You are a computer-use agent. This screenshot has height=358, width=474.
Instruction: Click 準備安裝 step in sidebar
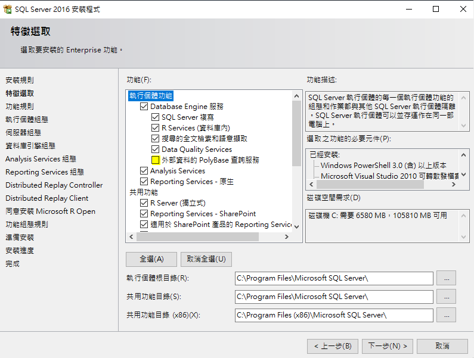20,238
